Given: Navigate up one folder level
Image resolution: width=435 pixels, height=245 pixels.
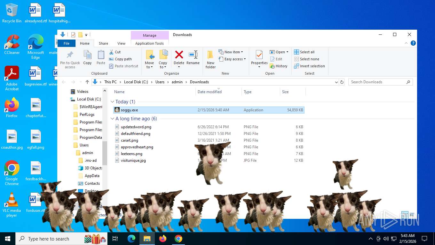Looking at the screenshot, I should [87, 82].
